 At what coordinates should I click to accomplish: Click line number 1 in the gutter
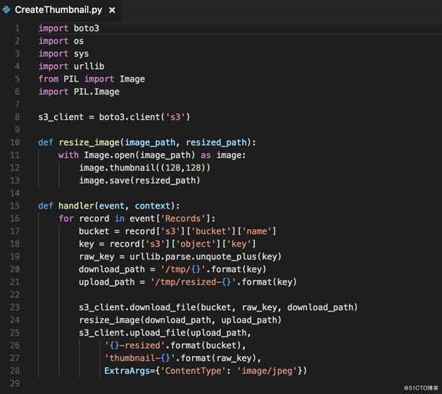point(17,28)
